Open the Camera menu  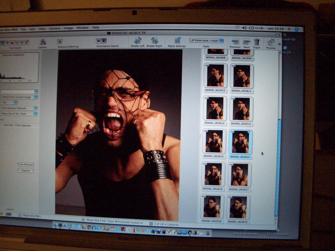[54, 28]
